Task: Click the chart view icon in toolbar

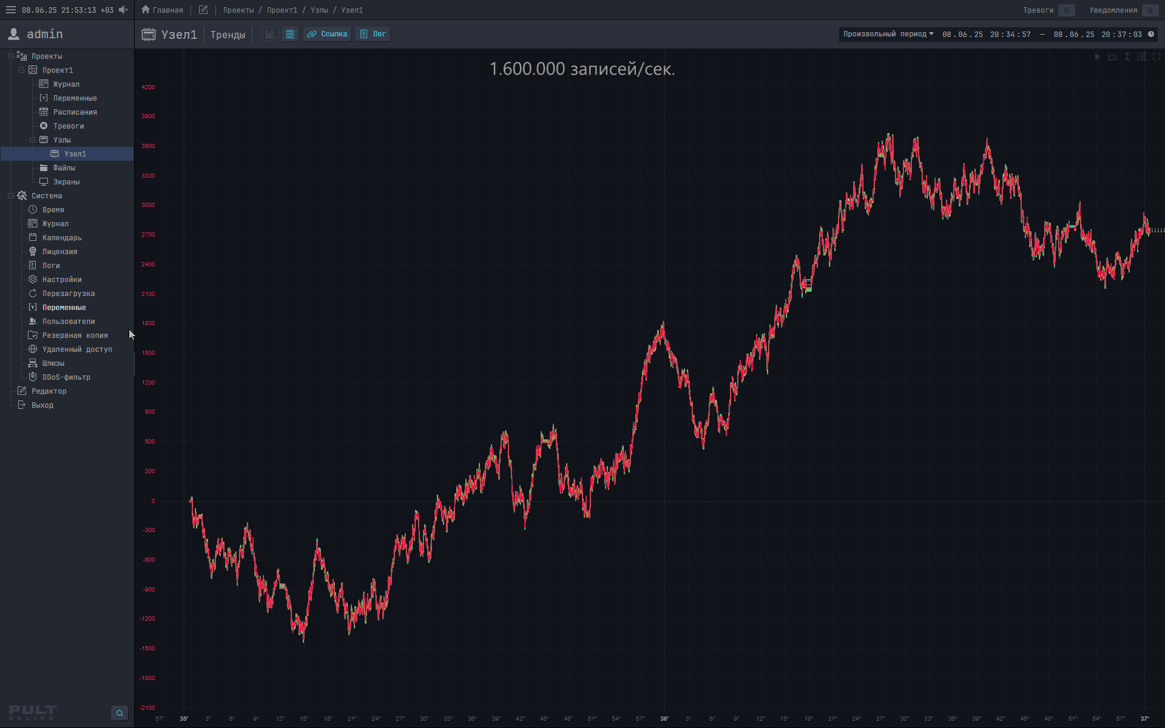Action: pyautogui.click(x=271, y=34)
